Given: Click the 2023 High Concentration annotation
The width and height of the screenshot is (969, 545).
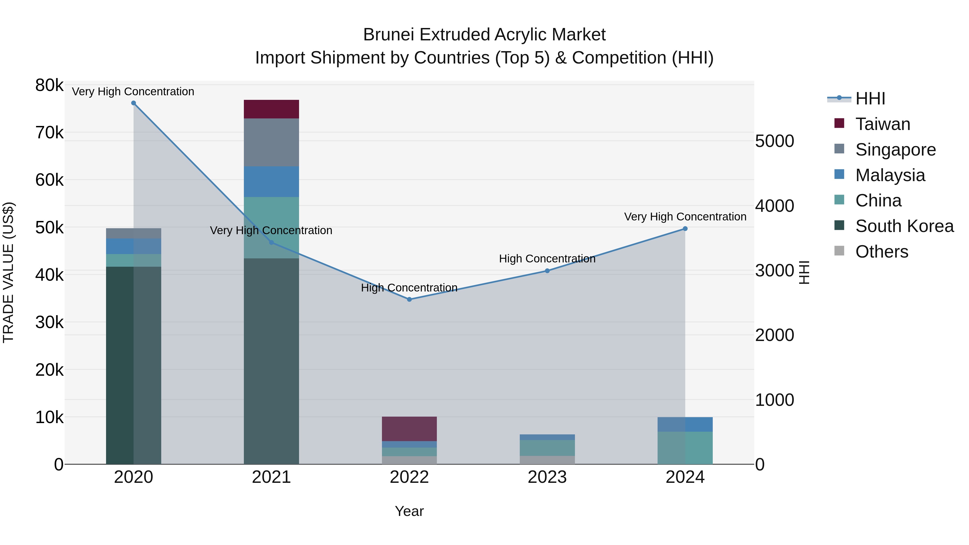Looking at the screenshot, I should click(547, 259).
